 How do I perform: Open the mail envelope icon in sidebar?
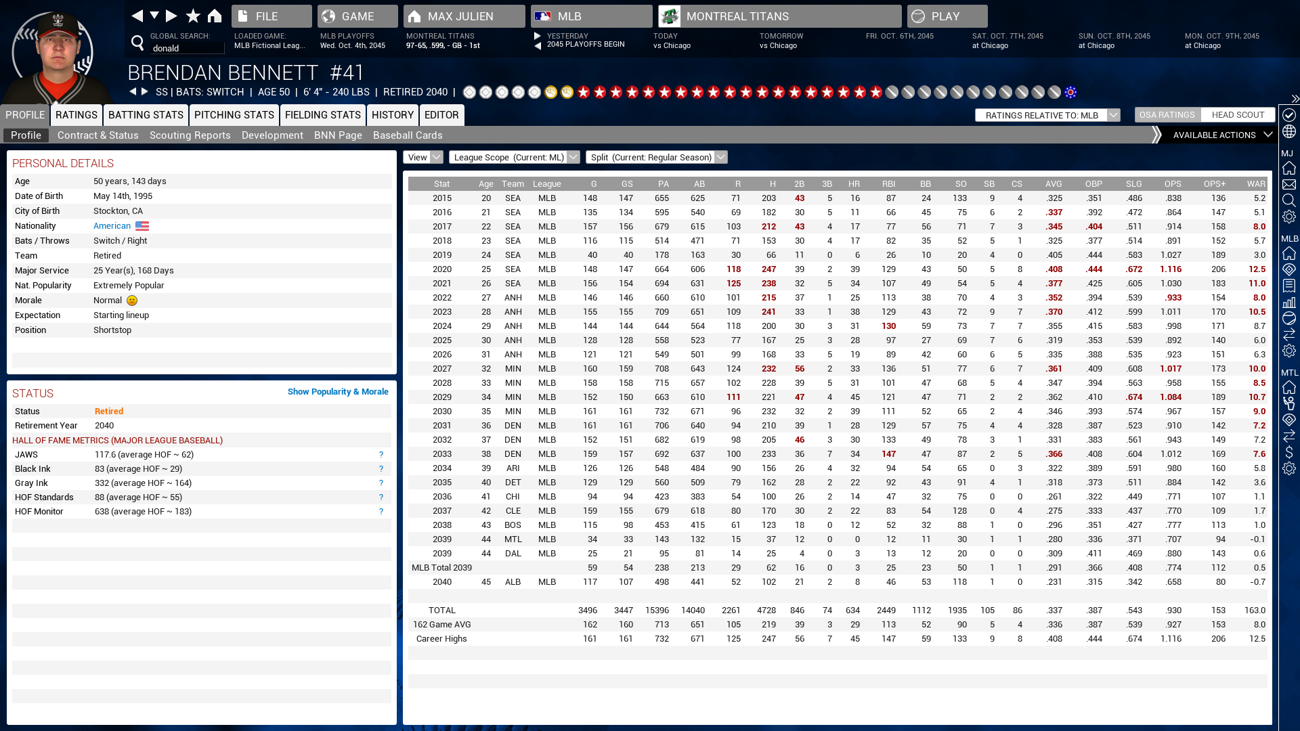point(1289,184)
